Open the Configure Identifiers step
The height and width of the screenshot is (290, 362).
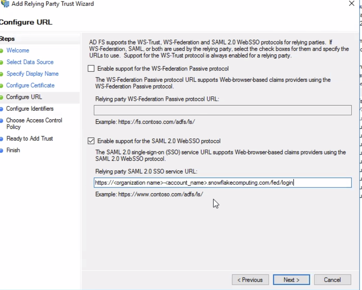pyautogui.click(x=30, y=109)
